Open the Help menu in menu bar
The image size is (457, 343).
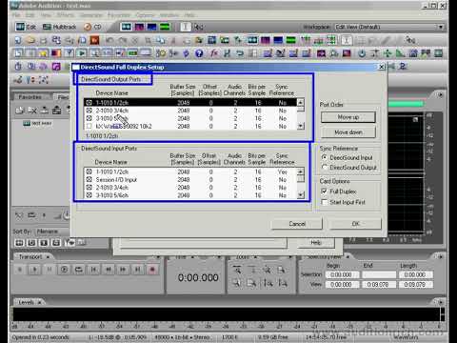[189, 15]
